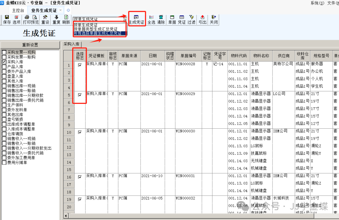This screenshot has width=339, height=220.
Task: Click the 清除 clear selection icon
Action: 161,20
